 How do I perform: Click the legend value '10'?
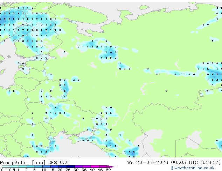[x=44, y=170]
